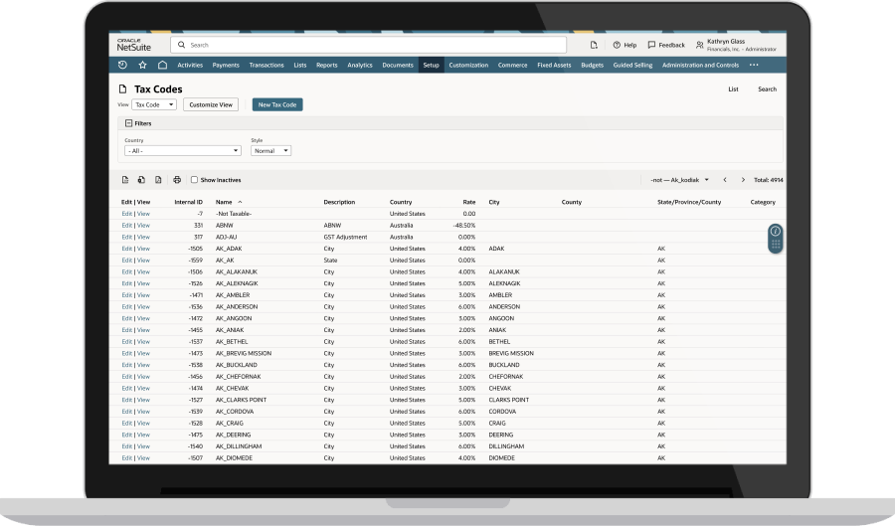
Task: Go to next page of results arrow
Action: point(743,180)
